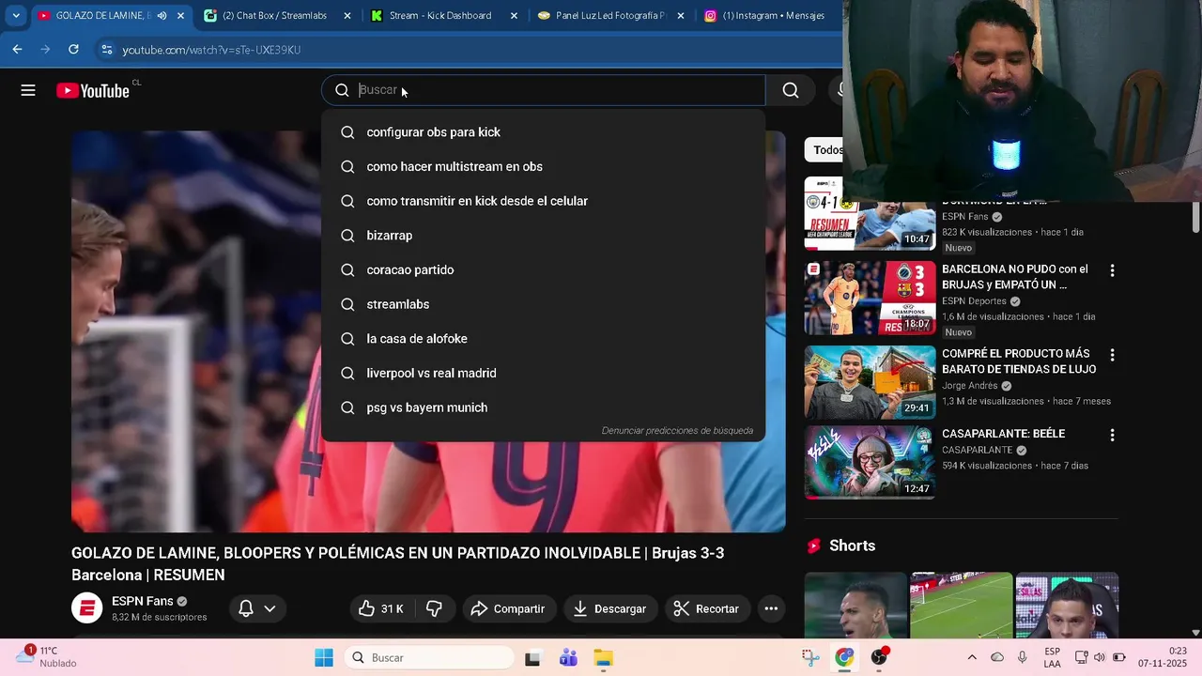Choose suggestion "como transmitir en kick desde el celular"
Viewport: 1202px width, 676px height.
coord(543,201)
